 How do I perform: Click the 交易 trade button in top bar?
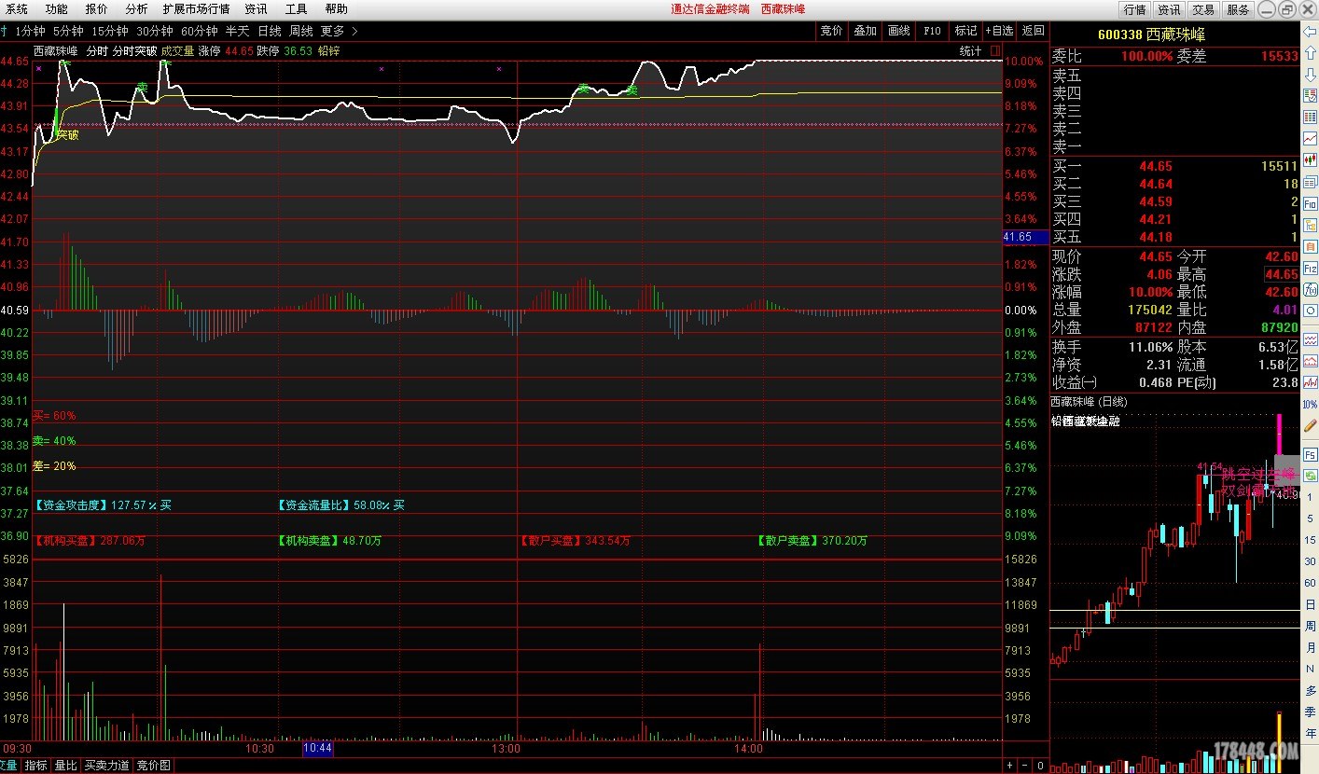(x=1203, y=9)
